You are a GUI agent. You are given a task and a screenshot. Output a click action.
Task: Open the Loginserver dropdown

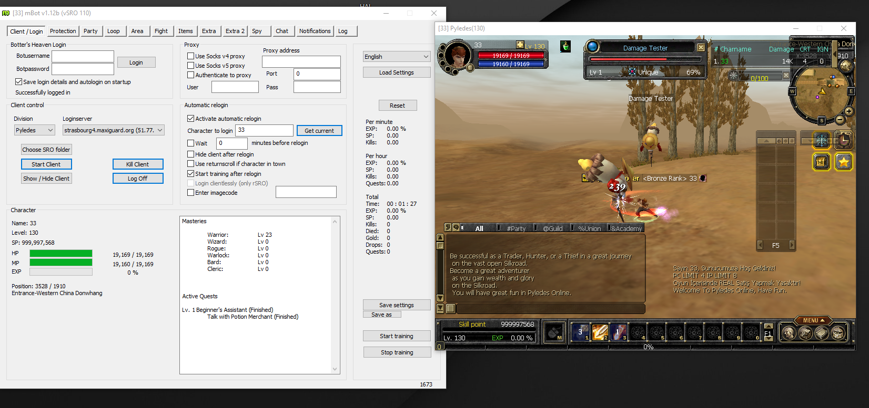tap(114, 130)
